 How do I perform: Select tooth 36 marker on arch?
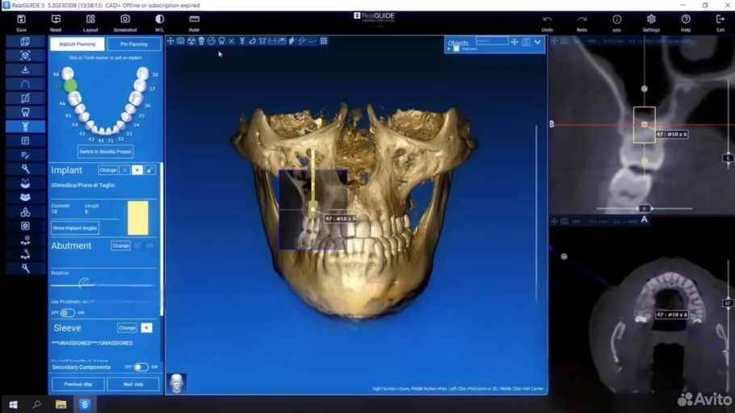coord(136,98)
